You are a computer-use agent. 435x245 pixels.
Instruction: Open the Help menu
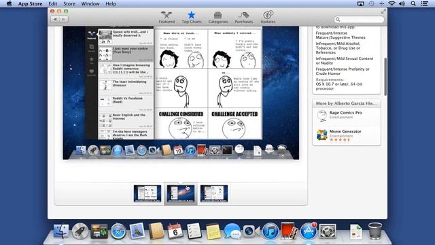[x=111, y=3]
